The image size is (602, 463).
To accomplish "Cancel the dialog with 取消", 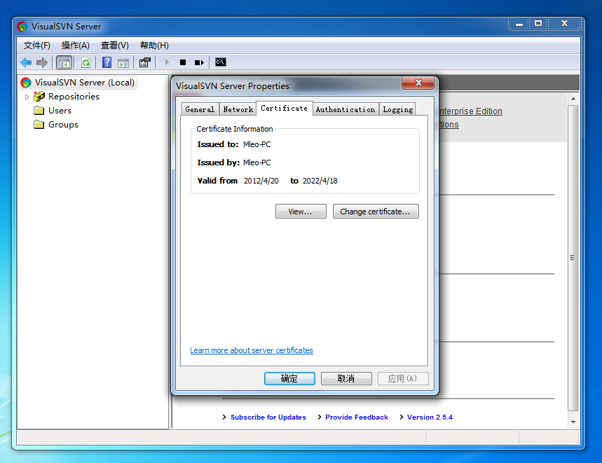I will tap(346, 379).
